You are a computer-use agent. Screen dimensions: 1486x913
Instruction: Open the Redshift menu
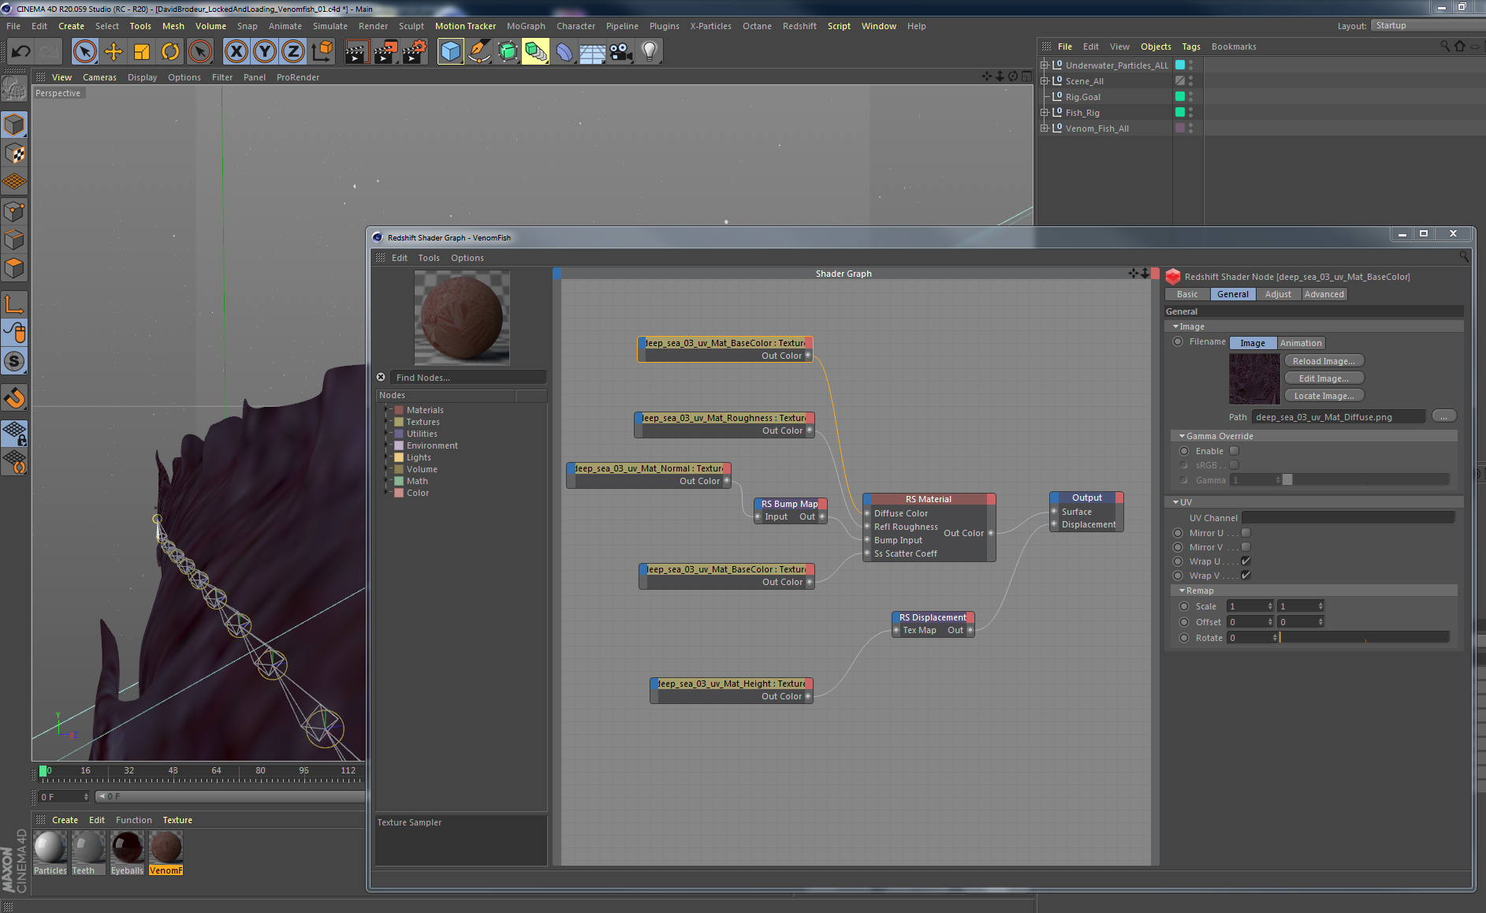(x=799, y=26)
